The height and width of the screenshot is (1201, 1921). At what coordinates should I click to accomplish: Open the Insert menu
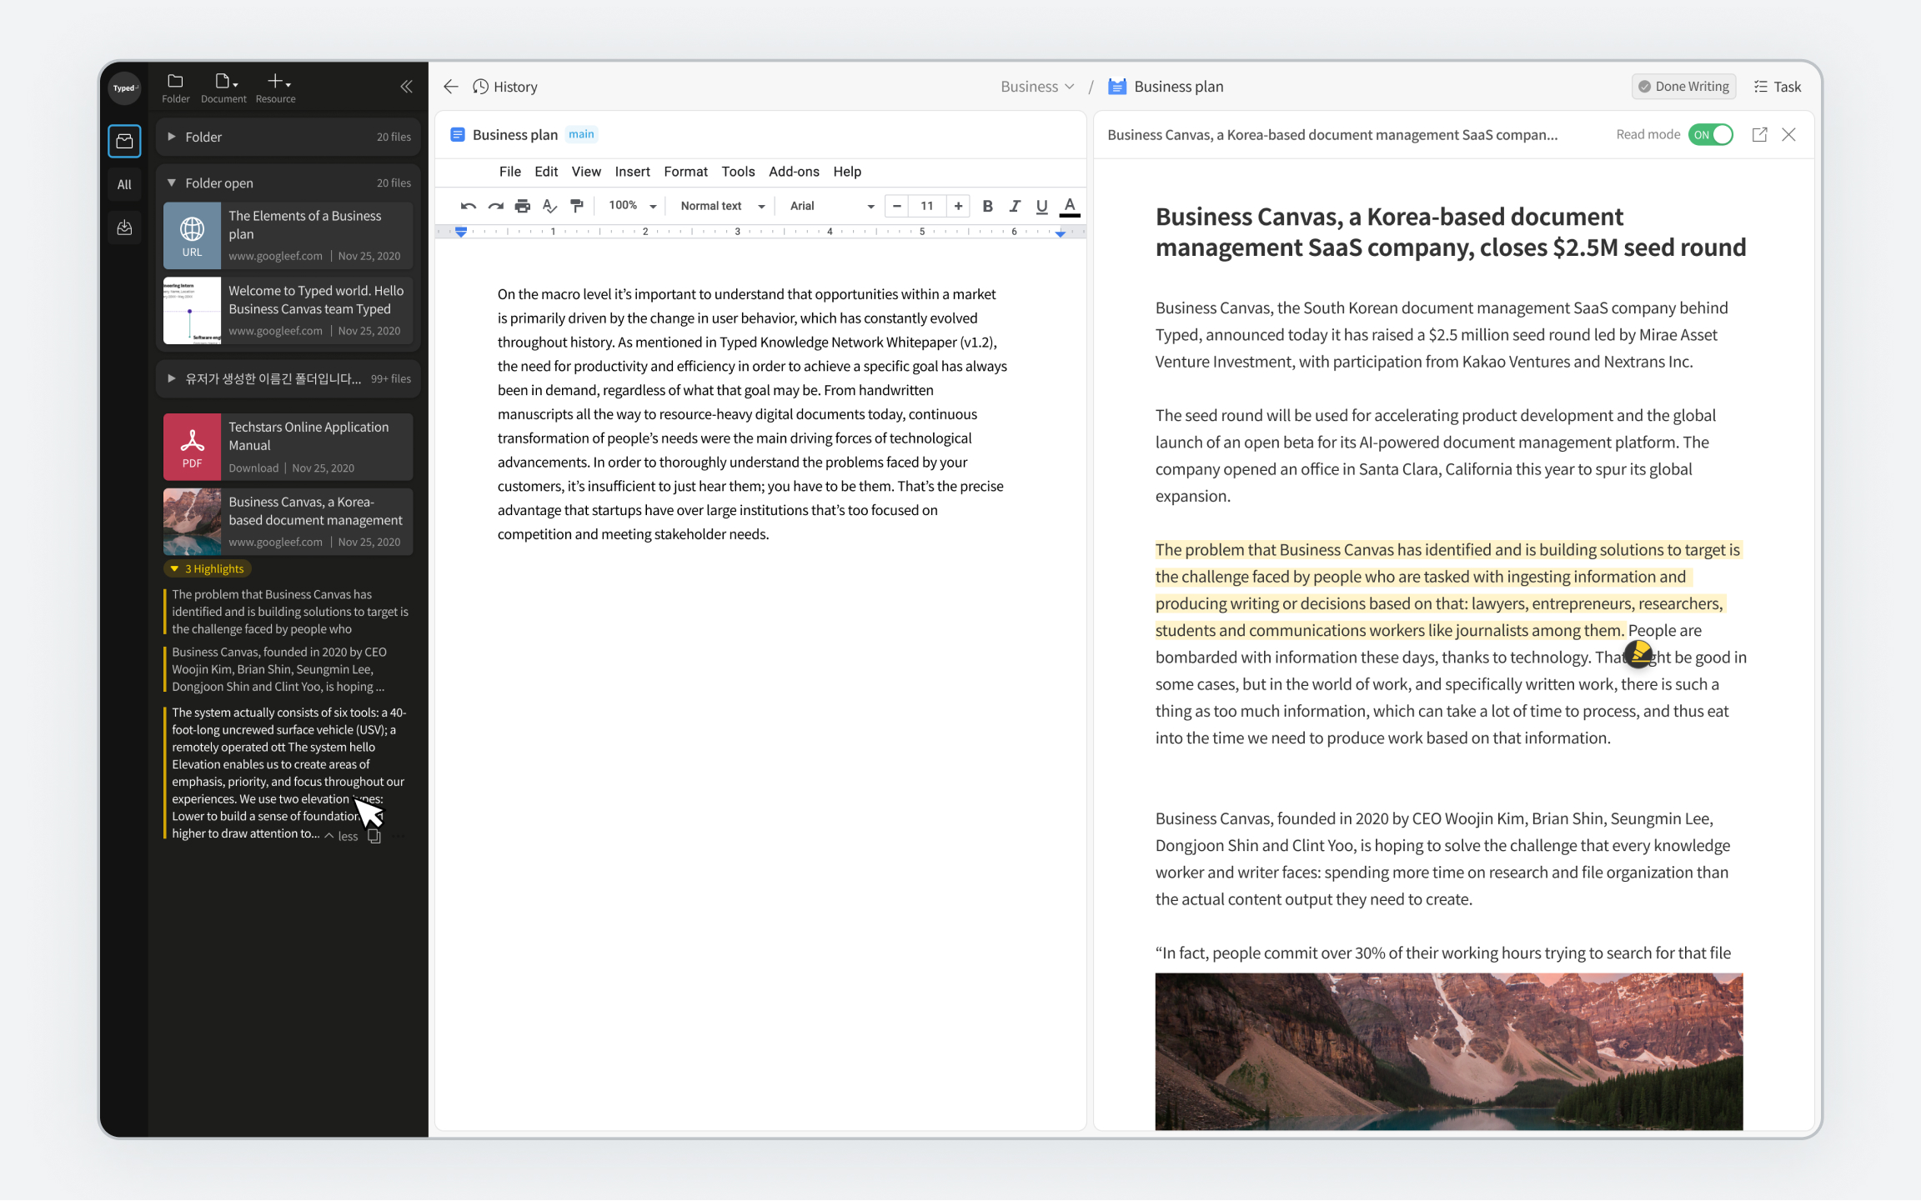[x=632, y=172]
